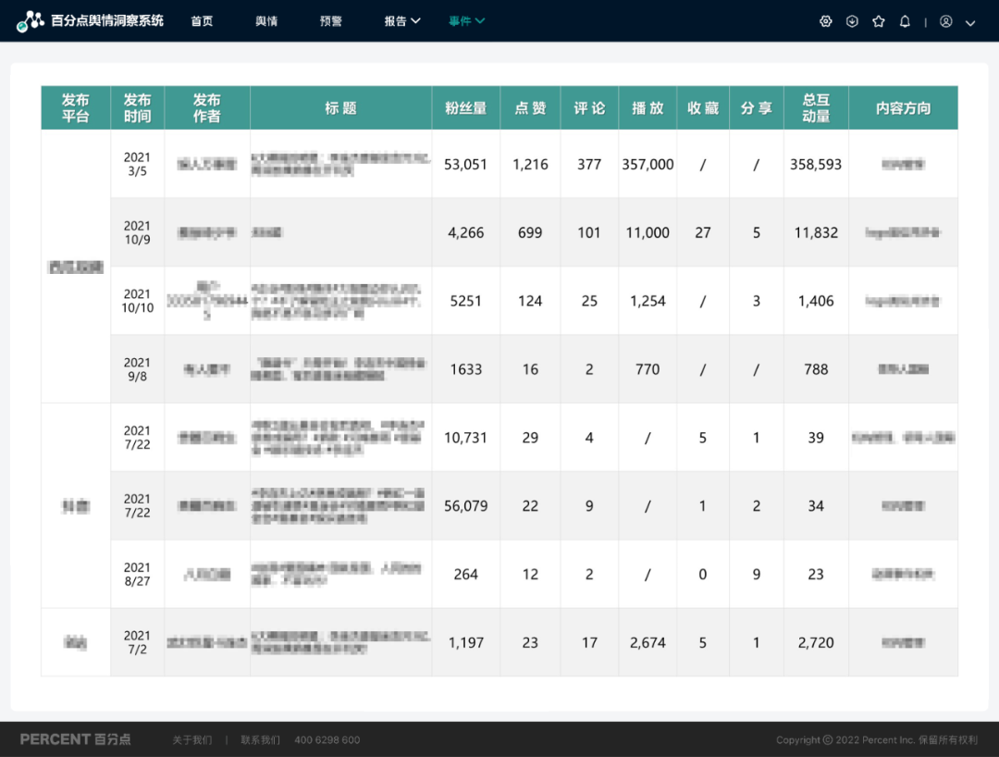Screen dimensions: 999x757
Task: Select the row with 53,051 fans
Action: point(465,165)
